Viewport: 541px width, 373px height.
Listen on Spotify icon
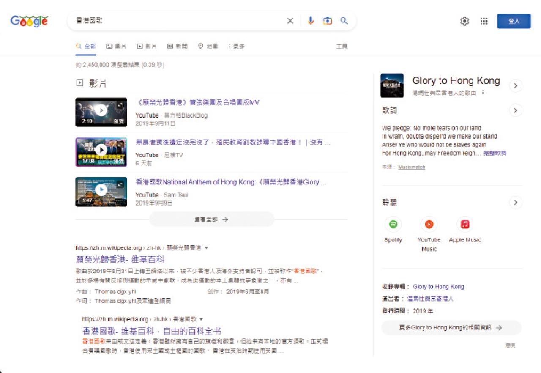point(393,224)
